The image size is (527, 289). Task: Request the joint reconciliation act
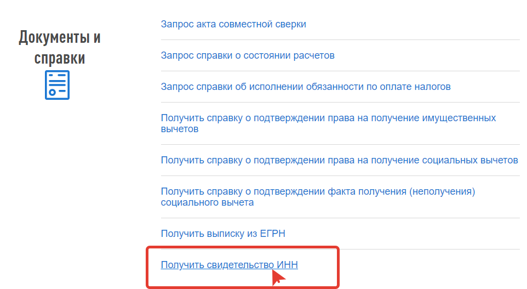click(233, 24)
